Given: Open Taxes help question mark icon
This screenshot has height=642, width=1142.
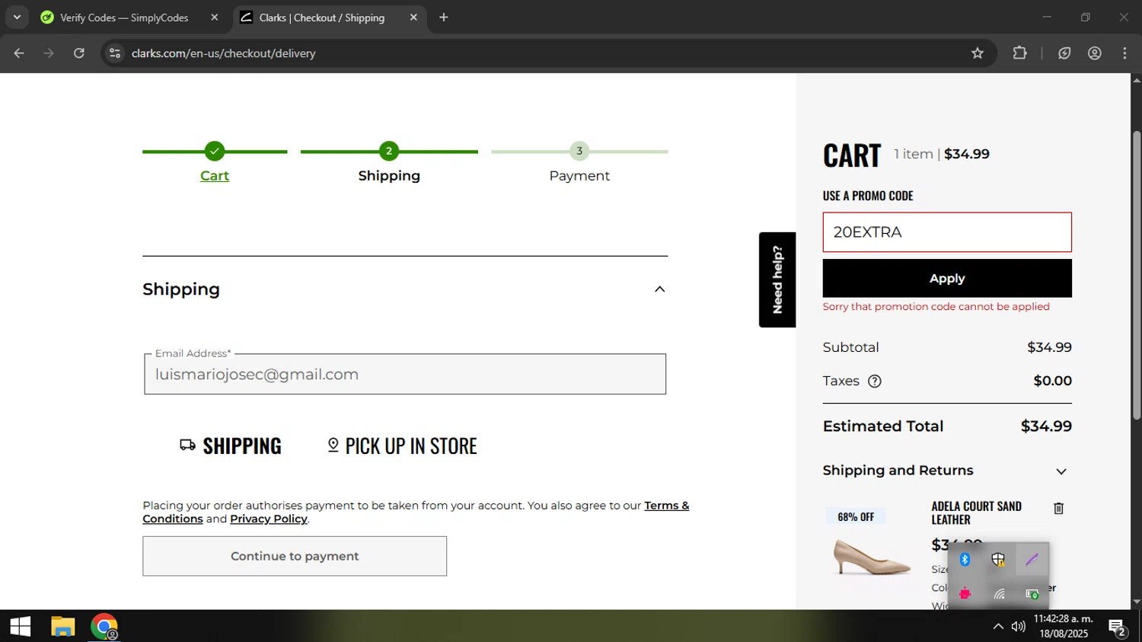Looking at the screenshot, I should click(875, 381).
